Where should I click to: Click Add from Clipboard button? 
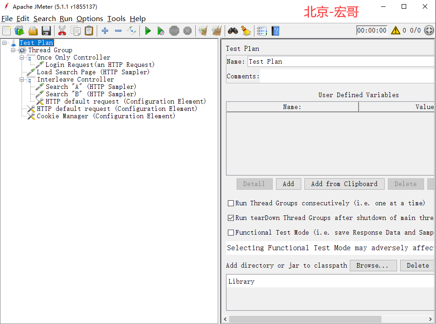344,184
